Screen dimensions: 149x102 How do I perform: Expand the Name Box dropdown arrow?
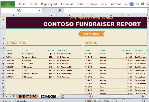click(39, 10)
